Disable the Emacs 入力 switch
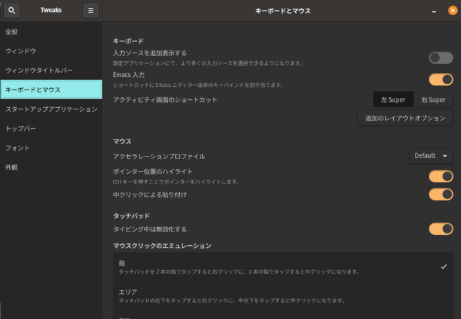 pyautogui.click(x=441, y=80)
